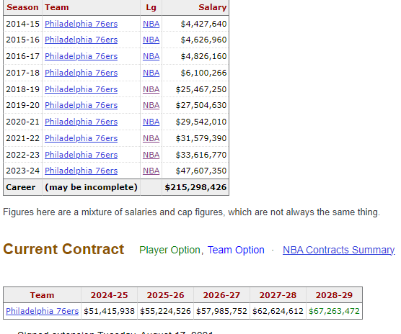Open Philadelphia 76ers link for 2014-15 season
This screenshot has width=401, height=334.
point(81,24)
